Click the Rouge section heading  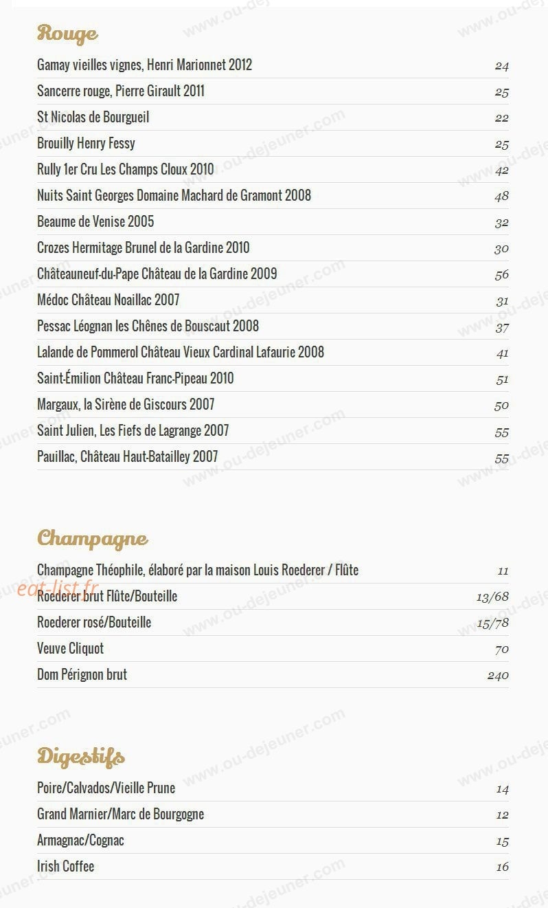(67, 33)
